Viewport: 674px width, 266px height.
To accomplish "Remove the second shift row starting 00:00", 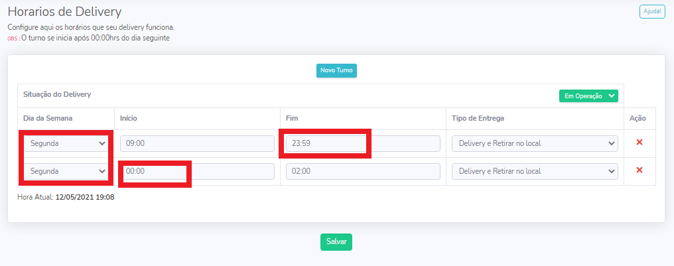I will tap(640, 170).
